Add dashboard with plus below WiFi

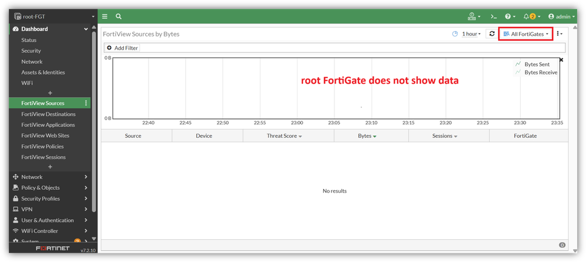click(x=50, y=93)
